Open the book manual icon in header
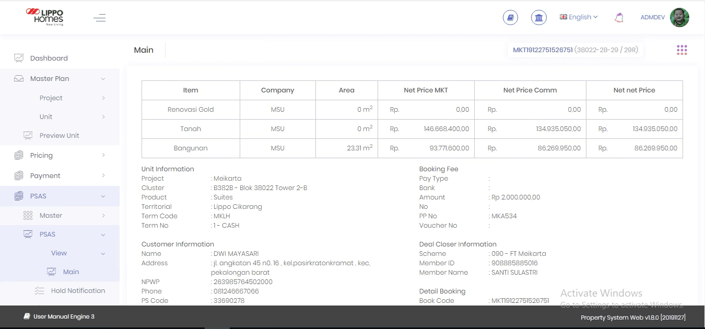Viewport: 705px width, 329px height. (510, 17)
